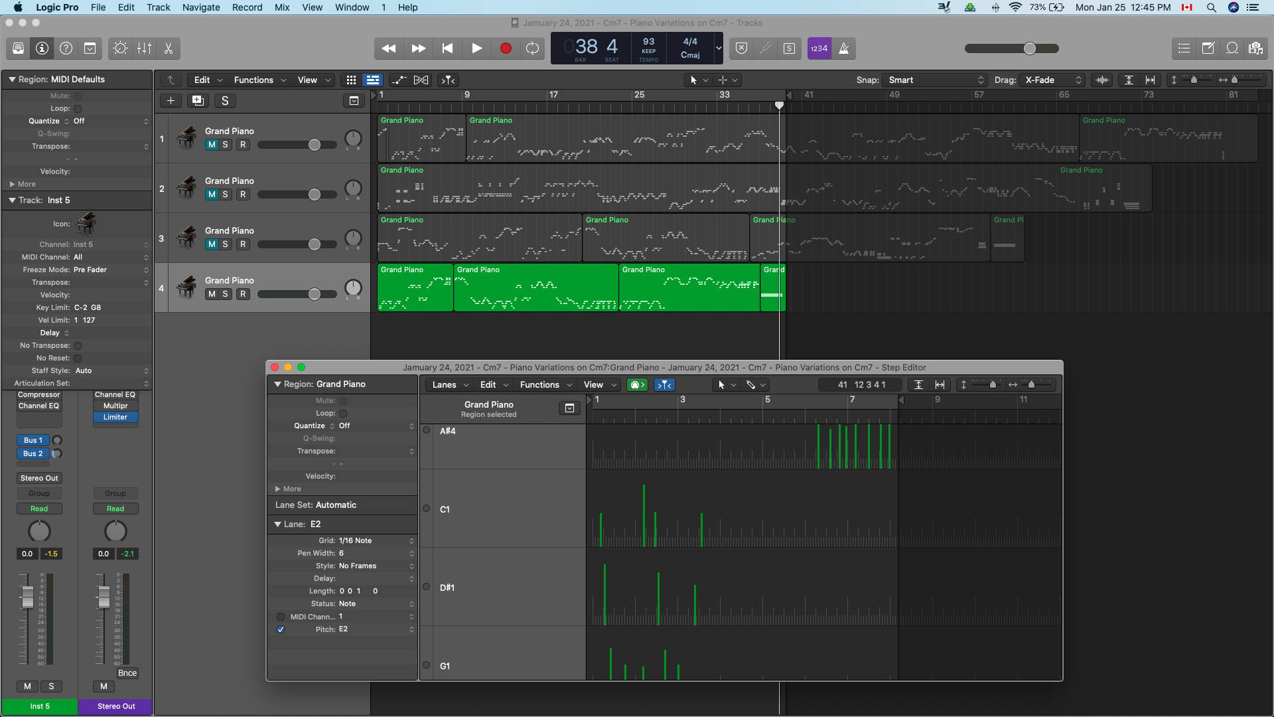Enable No Transpose checkbox in Track inspector

click(78, 346)
